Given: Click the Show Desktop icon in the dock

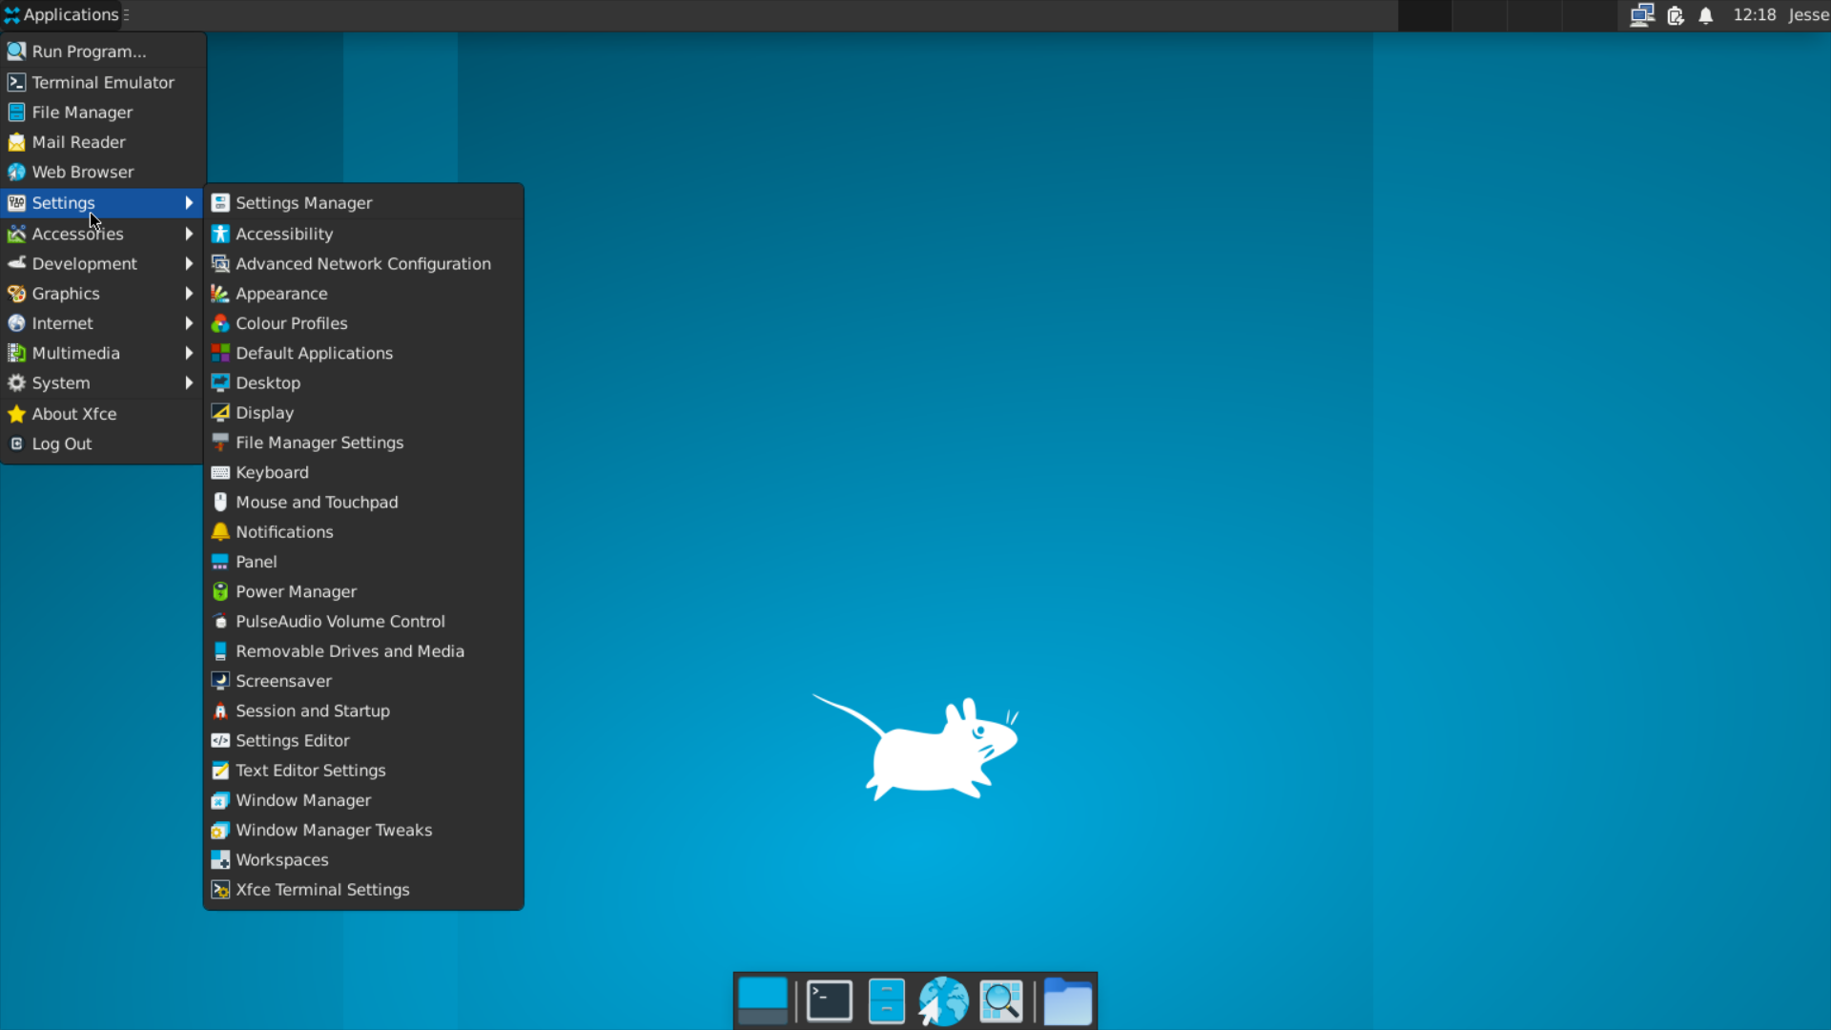Looking at the screenshot, I should 763,1001.
